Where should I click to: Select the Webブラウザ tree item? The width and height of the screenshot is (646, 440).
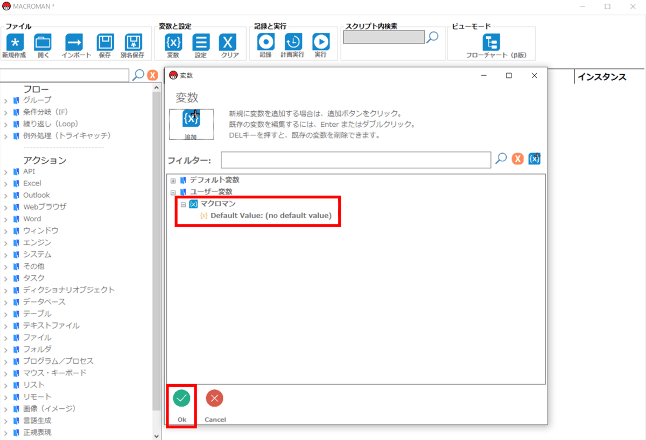45,207
